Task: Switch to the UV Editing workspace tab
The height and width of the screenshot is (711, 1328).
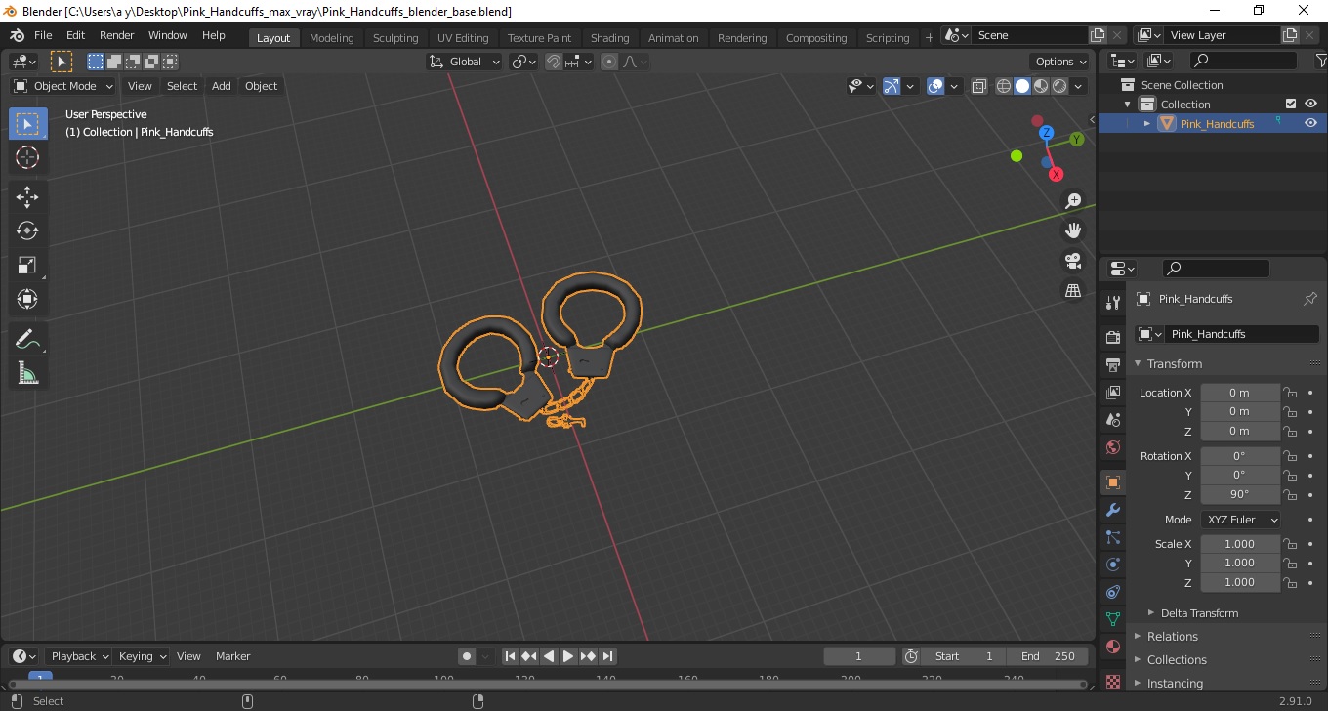Action: tap(463, 38)
